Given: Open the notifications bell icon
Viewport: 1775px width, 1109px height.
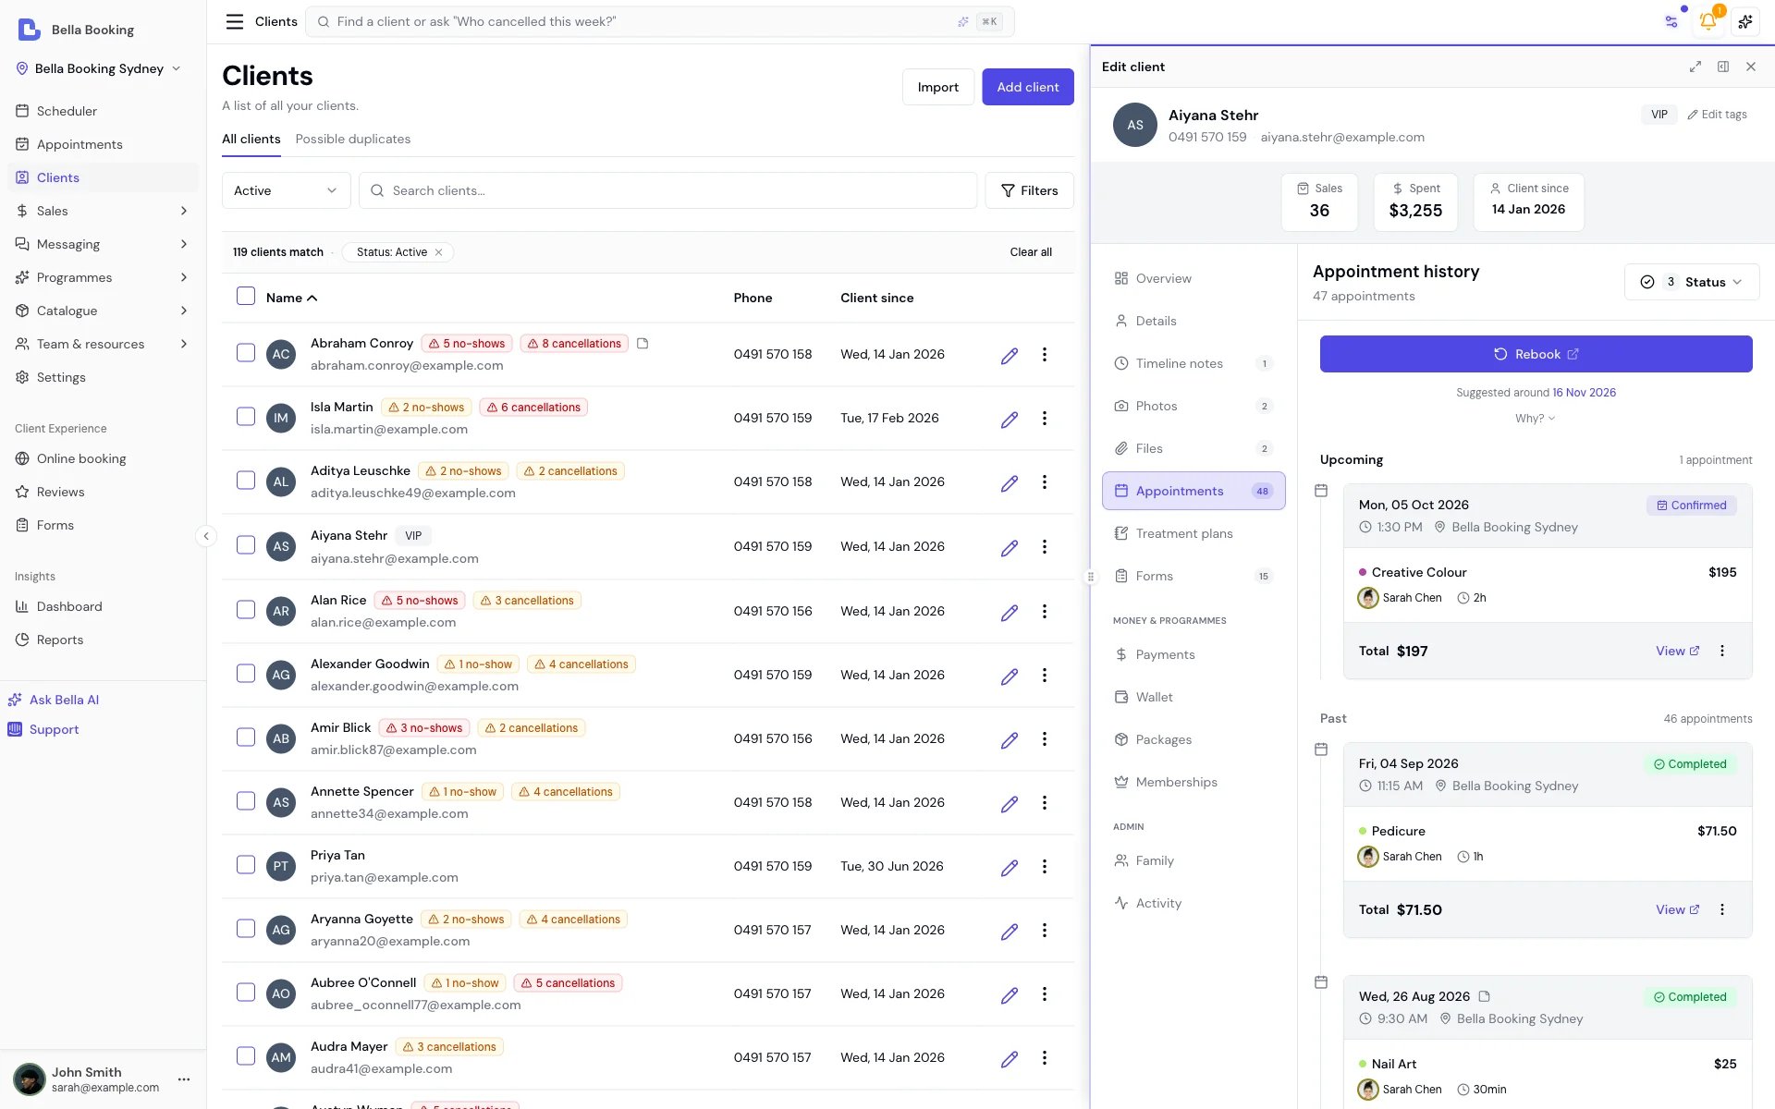Looking at the screenshot, I should click(1708, 21).
